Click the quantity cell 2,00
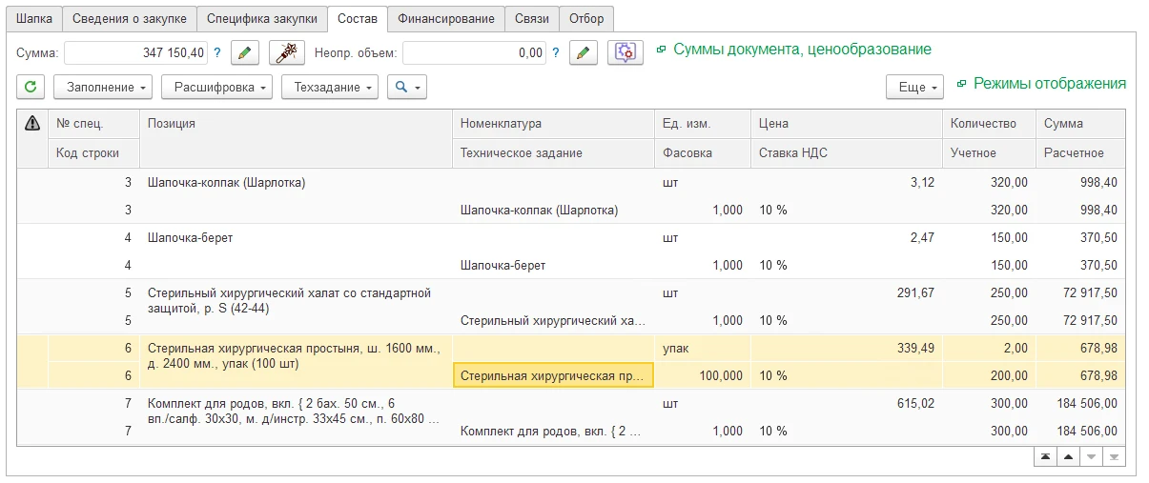 [989, 348]
